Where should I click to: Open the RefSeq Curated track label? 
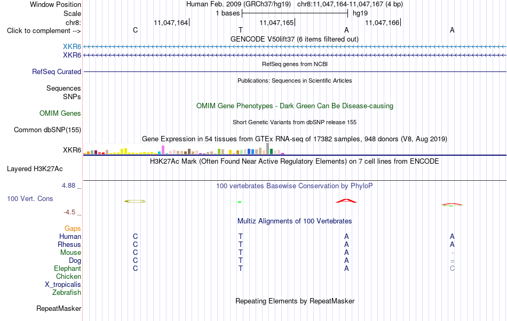[x=56, y=71]
